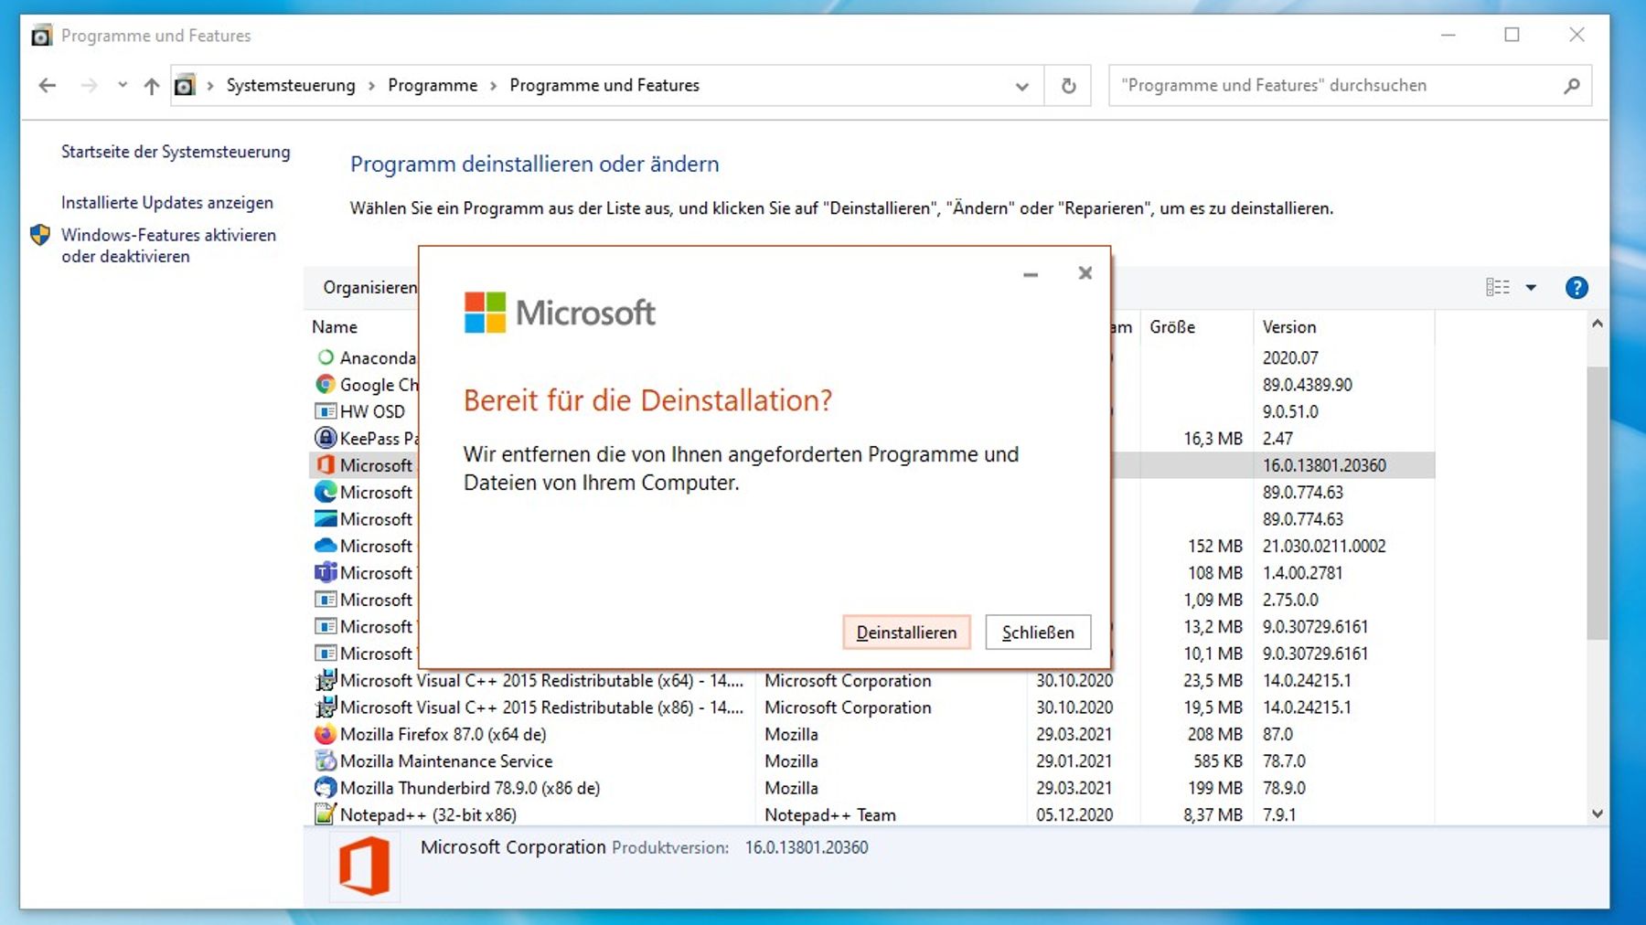
Task: Select Notepad++ (32-bit x86) entry
Action: [x=428, y=814]
